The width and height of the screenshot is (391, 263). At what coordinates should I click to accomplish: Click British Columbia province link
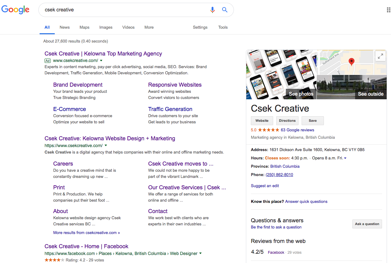pos(285,166)
